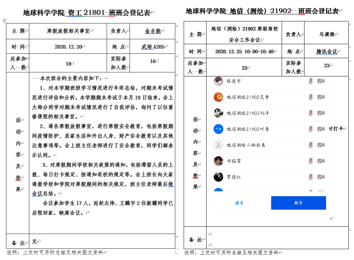Screen dimensions: 354x260
Task: Click camera-off icon beside 地信测绘21902刘洋
Action: [321, 113]
